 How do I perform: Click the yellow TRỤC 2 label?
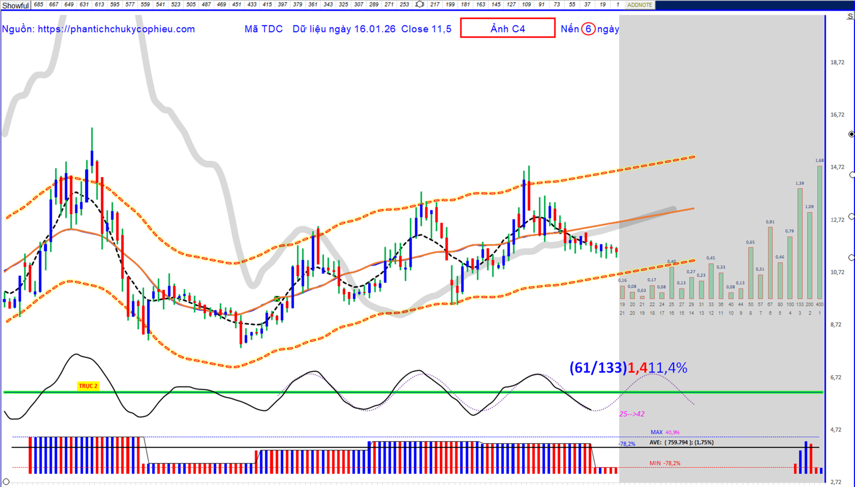tap(88, 386)
